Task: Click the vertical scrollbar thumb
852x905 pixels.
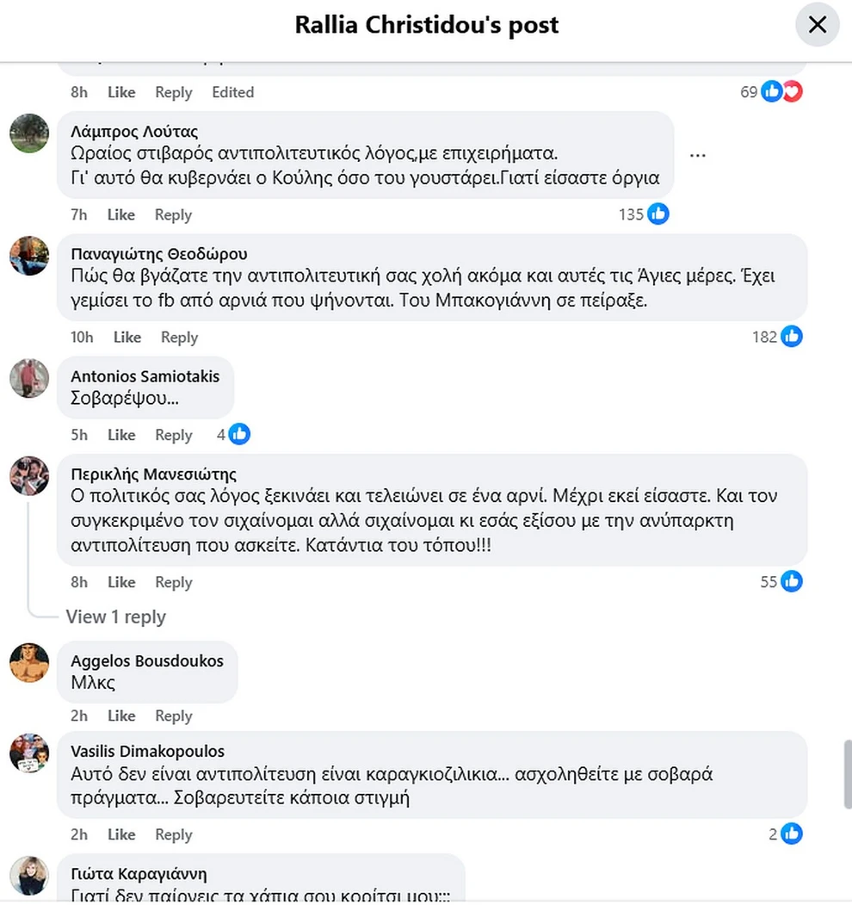Action: (847, 775)
